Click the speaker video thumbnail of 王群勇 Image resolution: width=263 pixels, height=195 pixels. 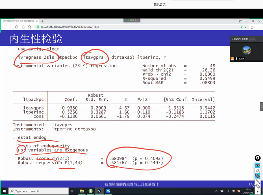(246, 50)
